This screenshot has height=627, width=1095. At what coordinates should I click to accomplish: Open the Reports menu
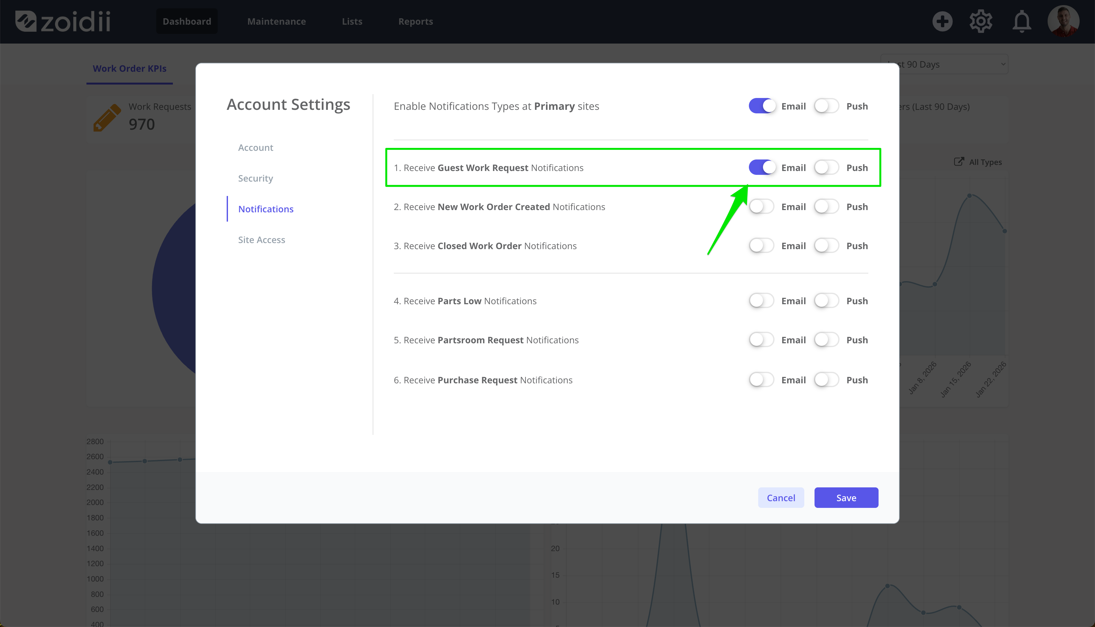[415, 21]
